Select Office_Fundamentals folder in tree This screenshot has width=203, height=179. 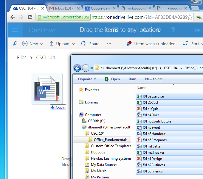(110, 140)
